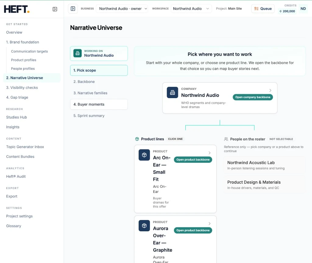Open Product profiles in the sidebar
312x263 pixels.
(24, 60)
